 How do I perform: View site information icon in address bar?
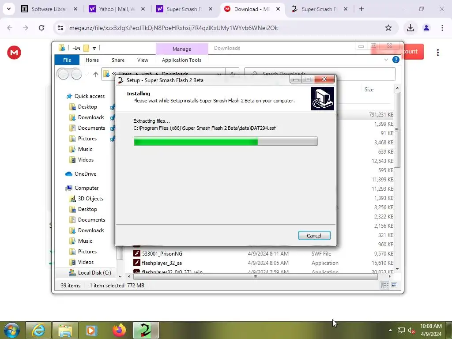(60, 28)
